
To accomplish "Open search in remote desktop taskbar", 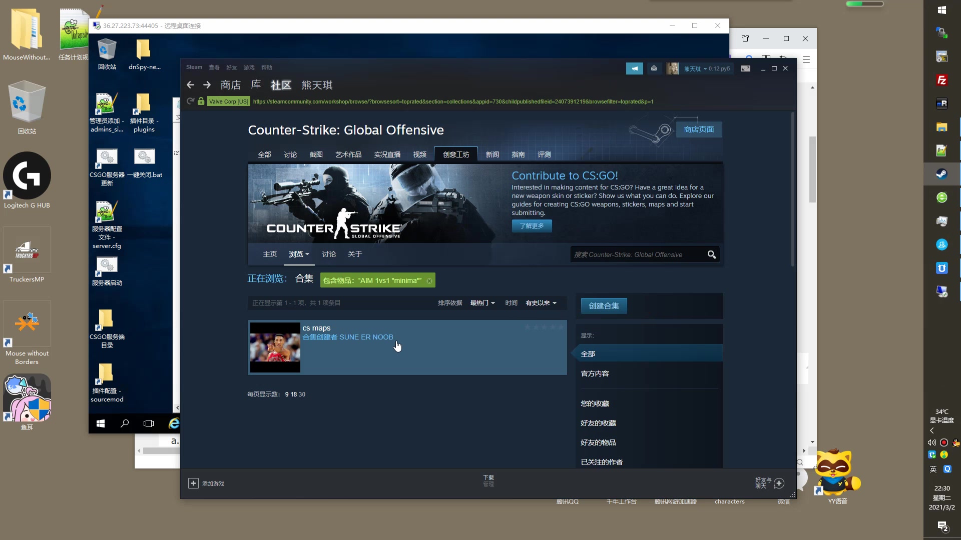I will (125, 423).
